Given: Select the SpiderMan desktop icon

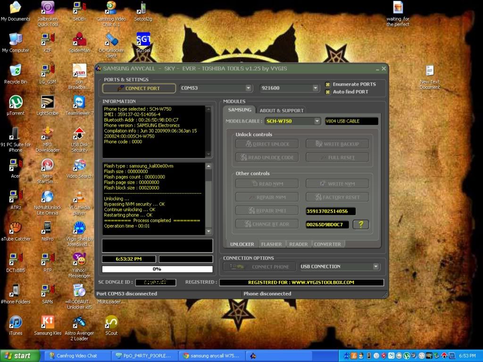Looking at the screenshot, I should (79, 42).
